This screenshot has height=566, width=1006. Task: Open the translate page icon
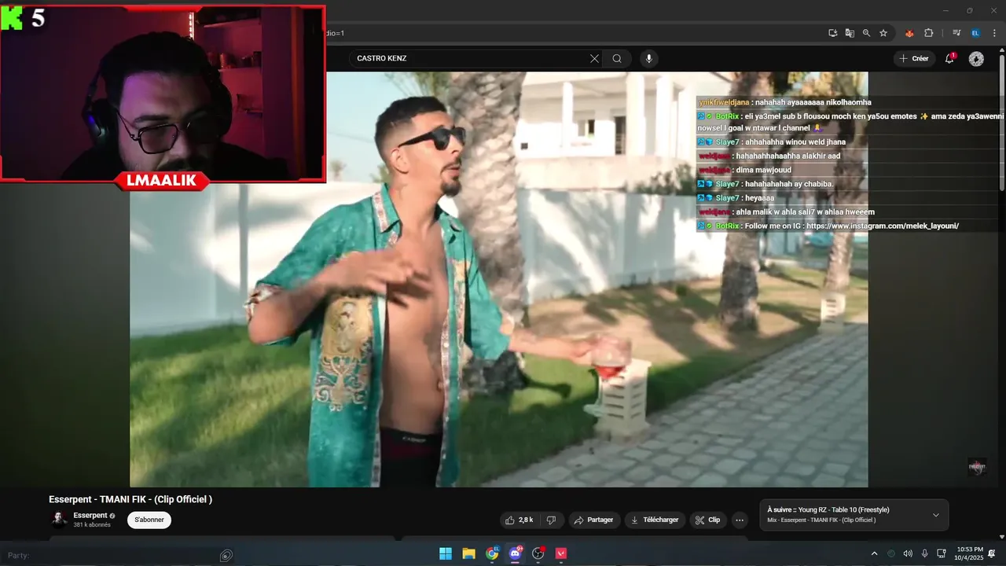pyautogui.click(x=850, y=33)
